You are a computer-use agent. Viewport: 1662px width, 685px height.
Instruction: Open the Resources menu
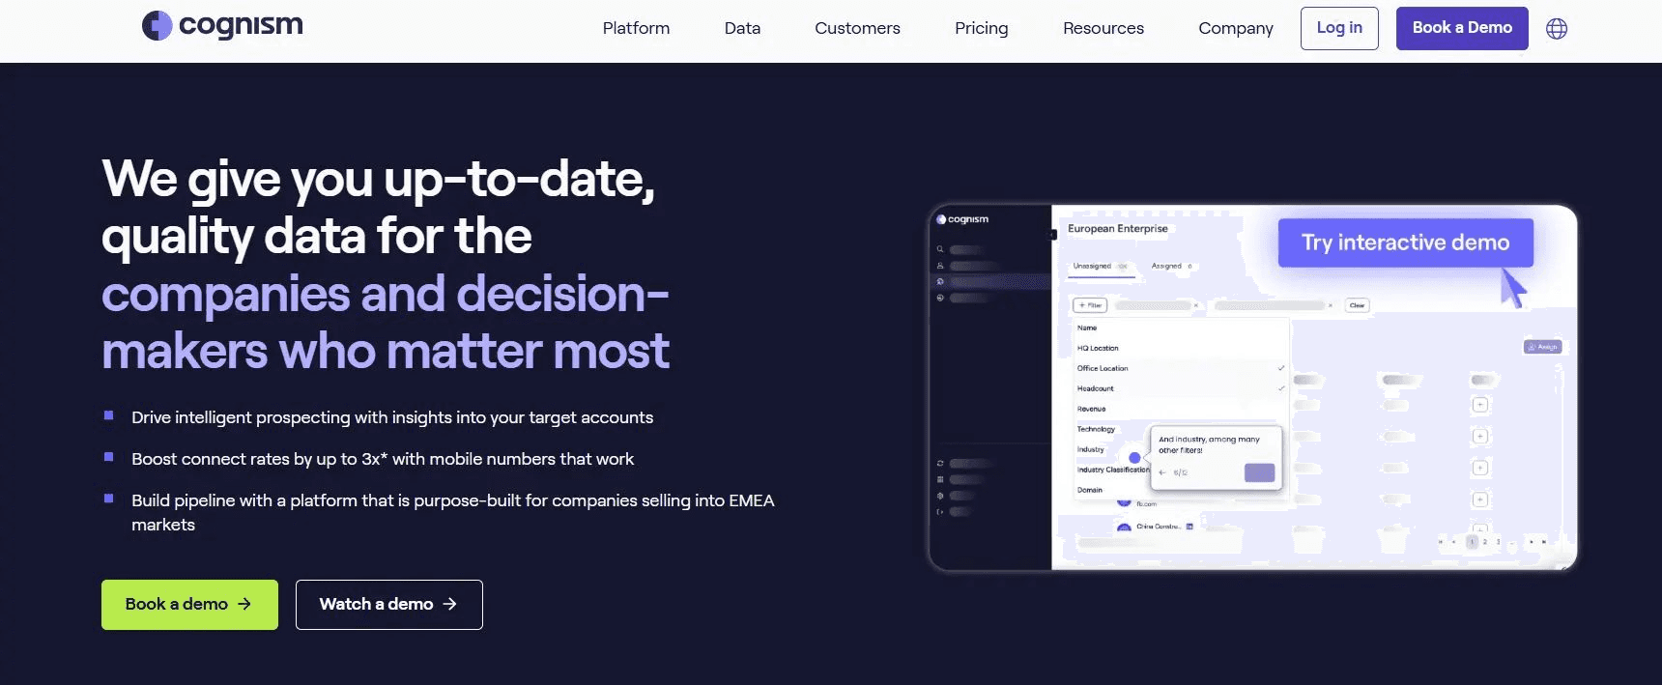(1103, 29)
